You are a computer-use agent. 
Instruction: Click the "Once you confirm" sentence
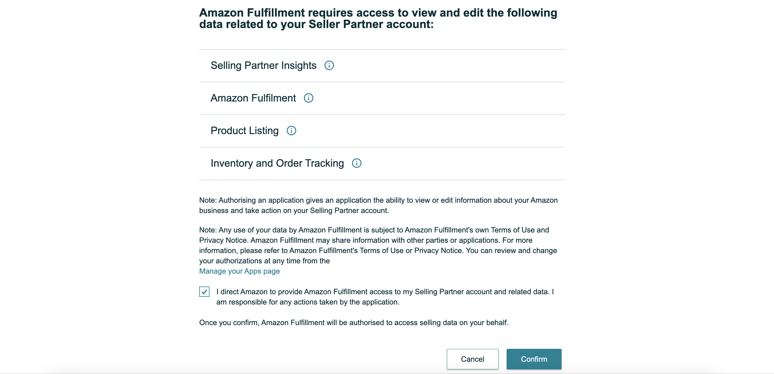[x=354, y=323]
